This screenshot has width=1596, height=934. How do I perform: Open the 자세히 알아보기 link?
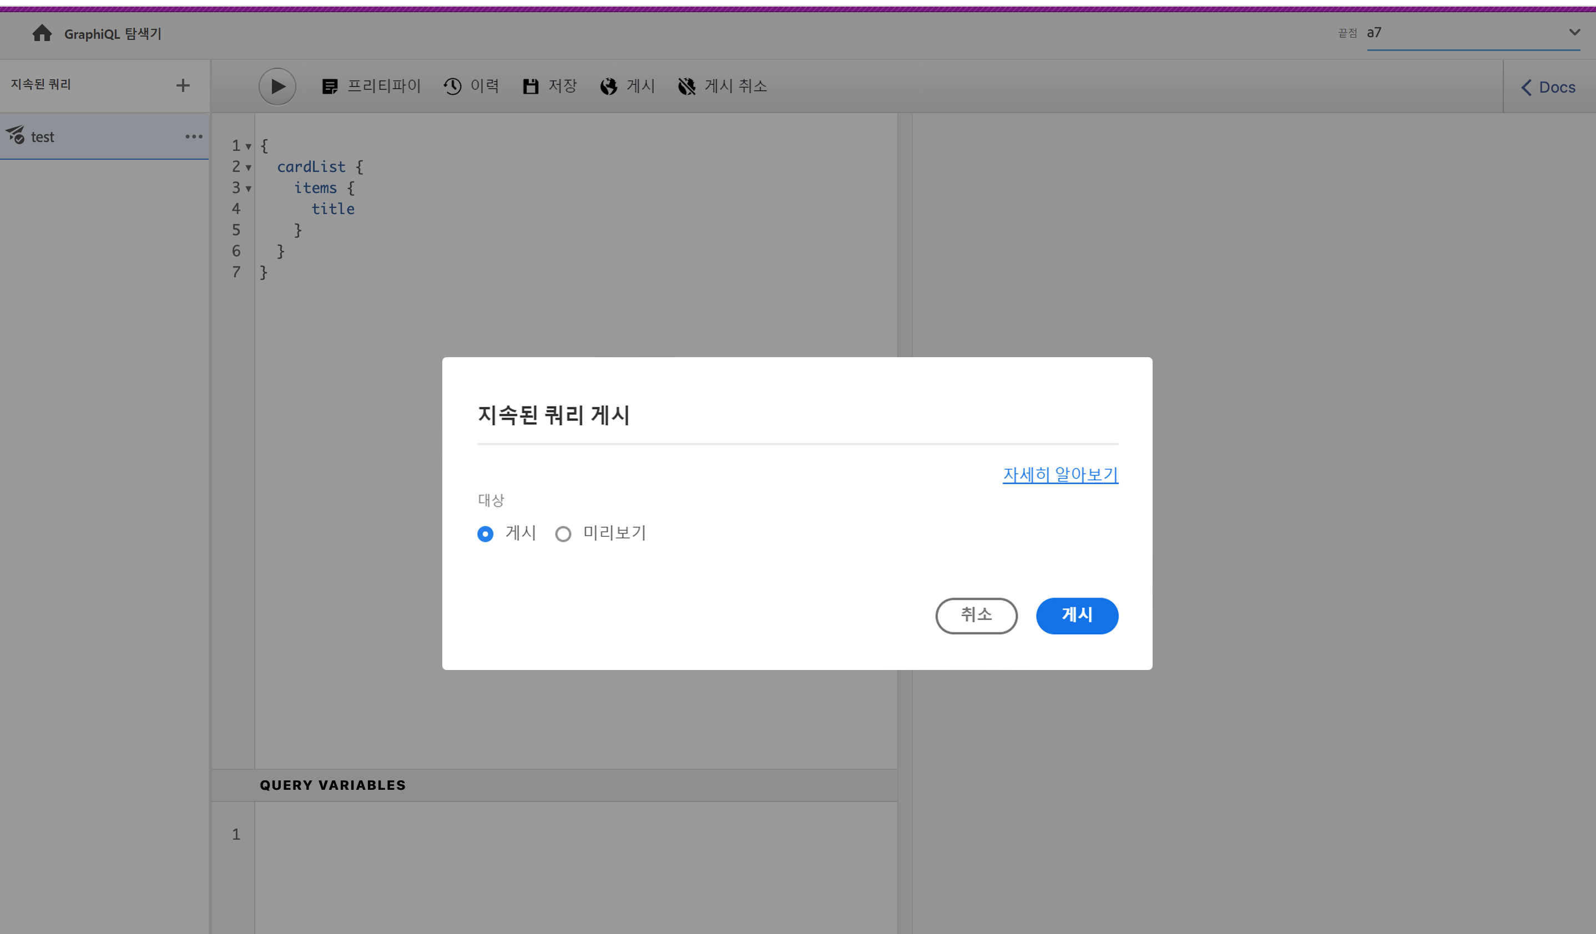click(1060, 475)
